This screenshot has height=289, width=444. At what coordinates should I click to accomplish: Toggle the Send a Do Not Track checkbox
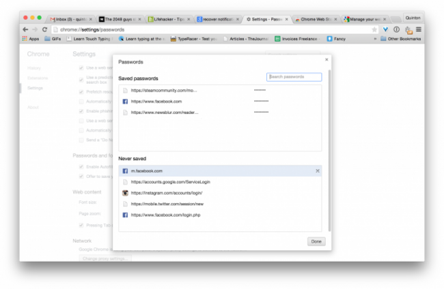pos(81,140)
